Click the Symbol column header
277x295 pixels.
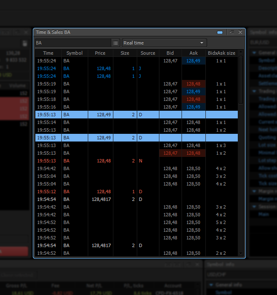pos(75,53)
